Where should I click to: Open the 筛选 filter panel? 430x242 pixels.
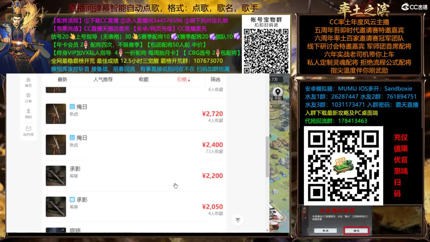pos(215,80)
